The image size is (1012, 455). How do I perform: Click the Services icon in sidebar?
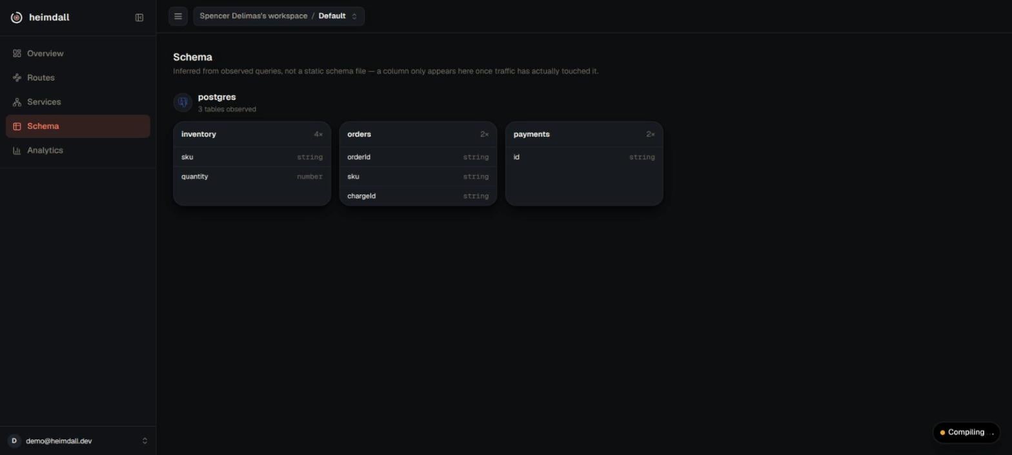17,102
